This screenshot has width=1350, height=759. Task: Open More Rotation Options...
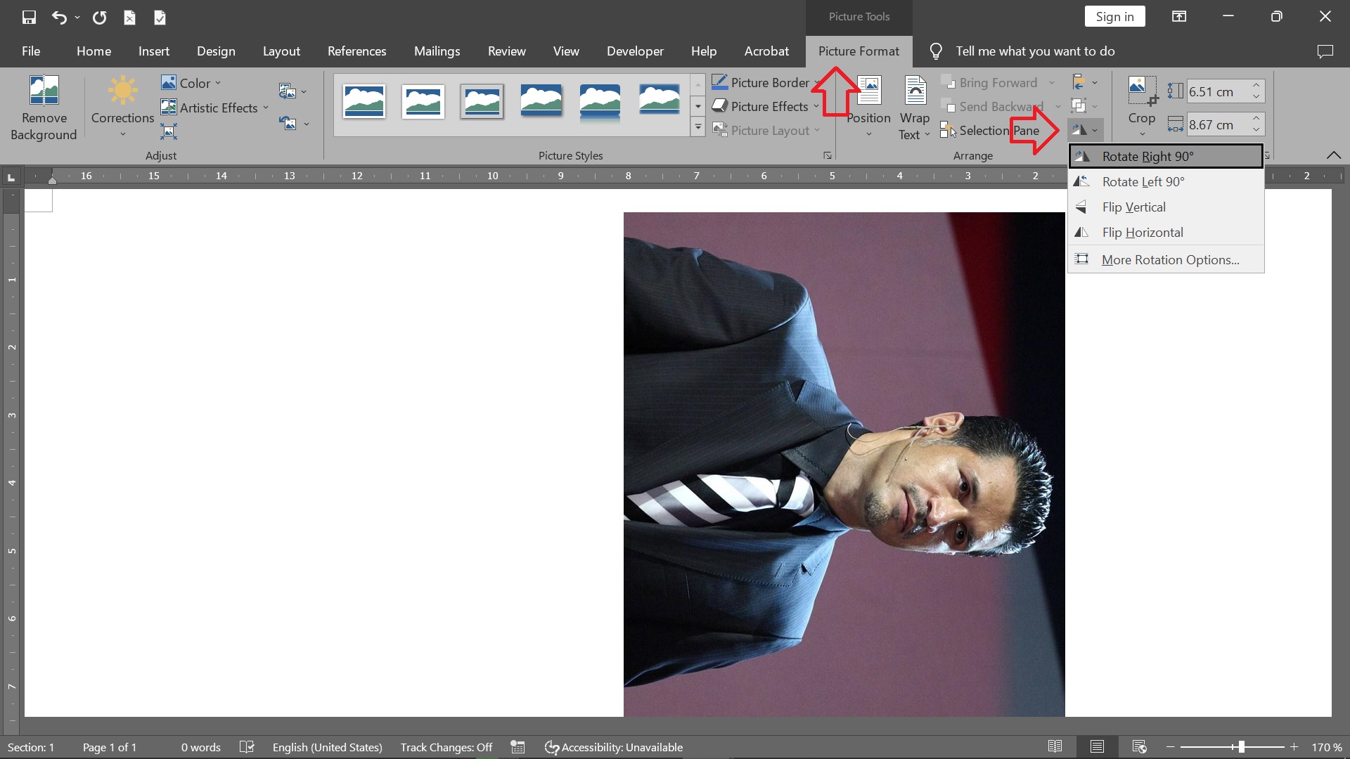pyautogui.click(x=1166, y=259)
